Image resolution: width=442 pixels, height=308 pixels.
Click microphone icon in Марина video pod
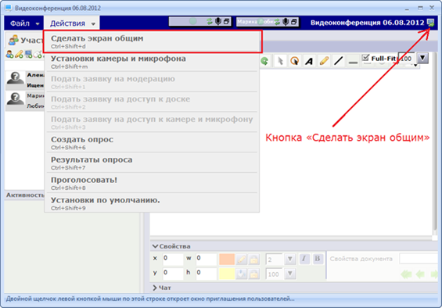pos(286,22)
